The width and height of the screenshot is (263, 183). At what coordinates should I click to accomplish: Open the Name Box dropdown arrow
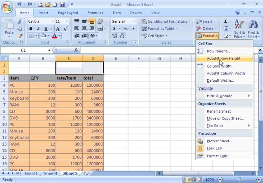coord(49,50)
